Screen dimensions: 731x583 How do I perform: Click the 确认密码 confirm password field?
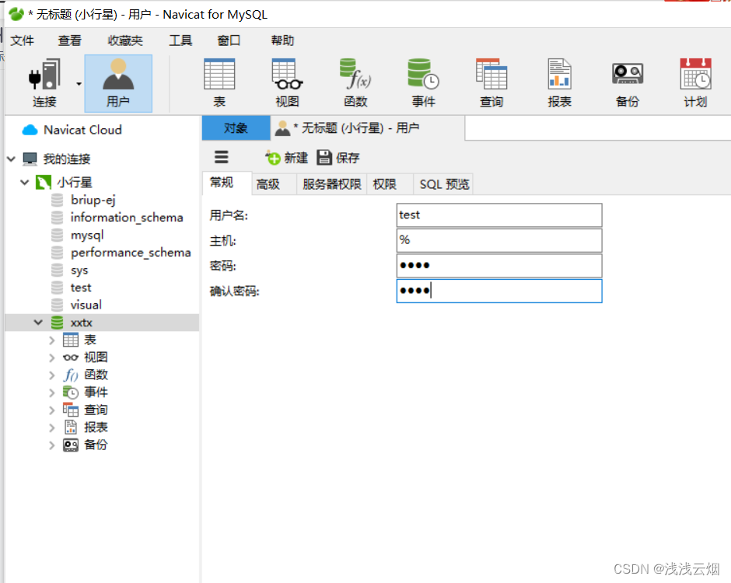[x=499, y=291]
